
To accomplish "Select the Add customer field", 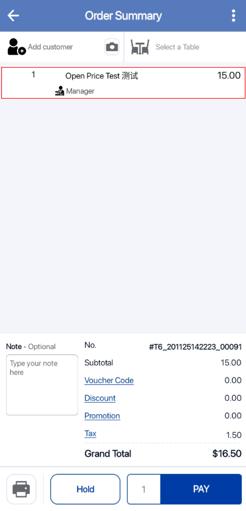I will [x=50, y=47].
